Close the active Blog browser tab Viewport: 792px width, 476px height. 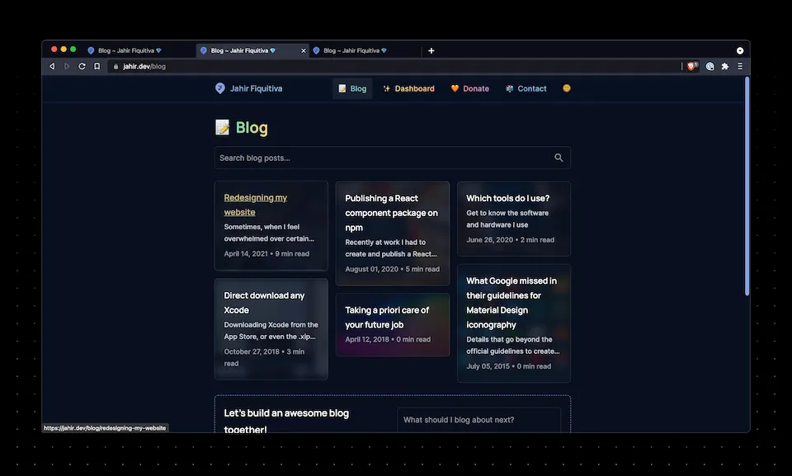[303, 50]
